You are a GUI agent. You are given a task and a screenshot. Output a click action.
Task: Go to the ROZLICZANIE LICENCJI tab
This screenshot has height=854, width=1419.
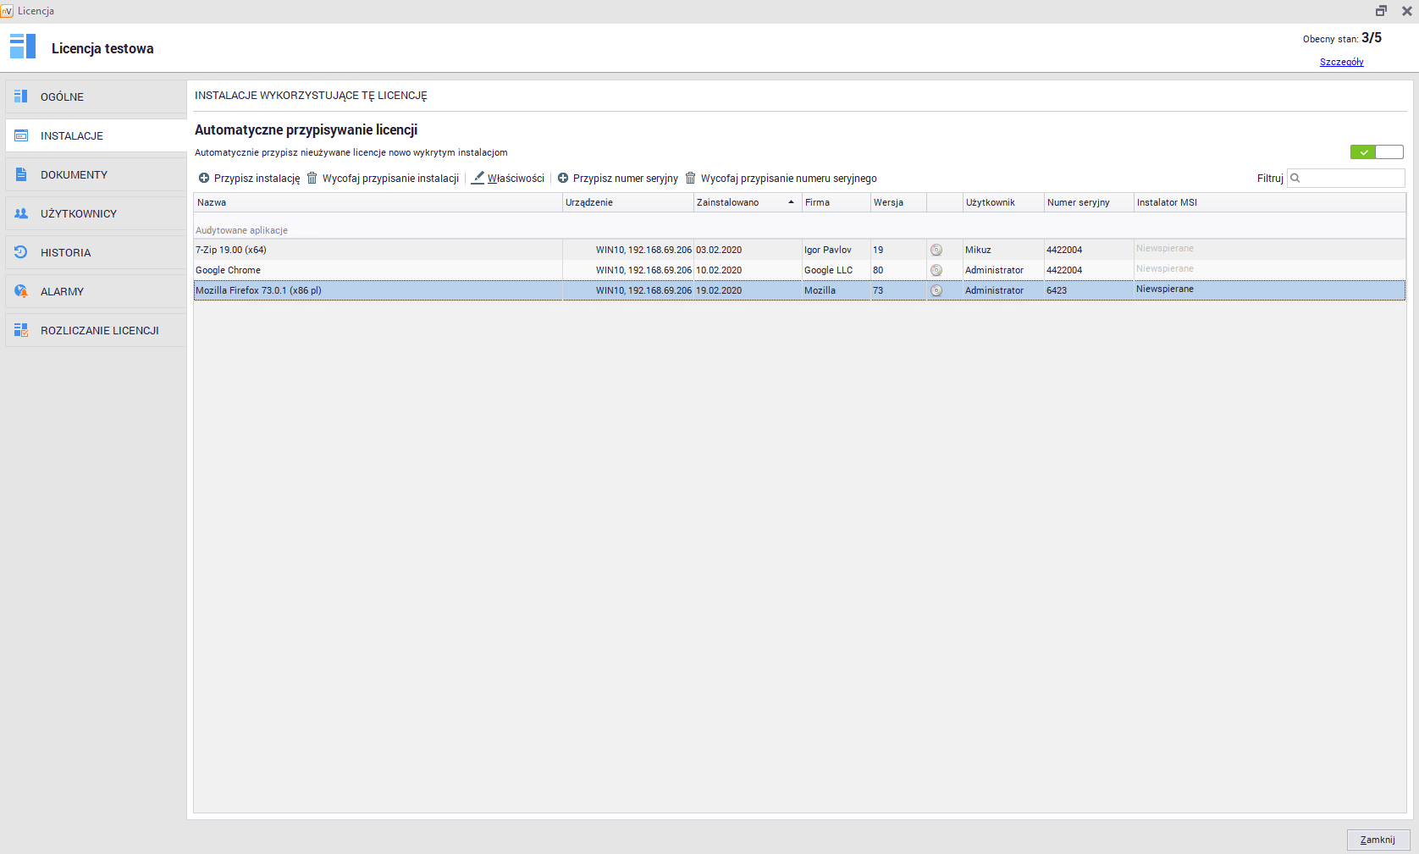pyautogui.click(x=99, y=331)
